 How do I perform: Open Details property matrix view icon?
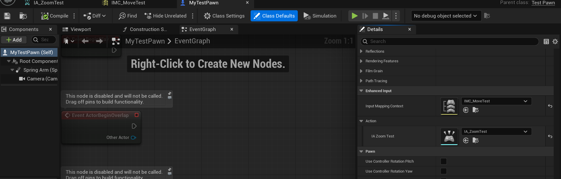coord(546,42)
